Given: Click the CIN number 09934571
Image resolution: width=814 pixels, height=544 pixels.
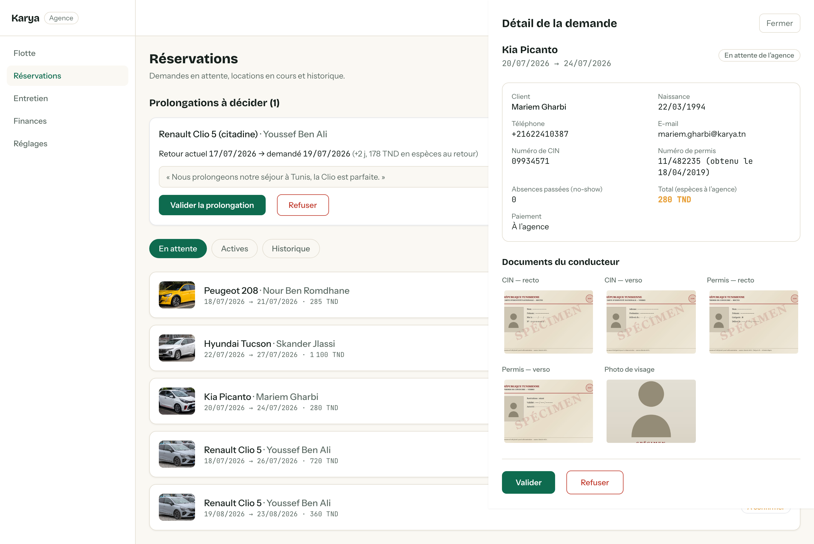Looking at the screenshot, I should click(x=530, y=161).
